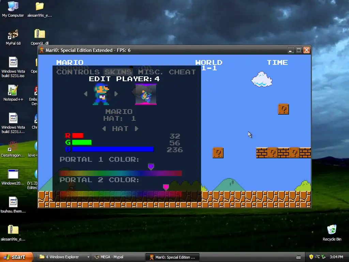Select next character with right arrow

tap(116, 94)
